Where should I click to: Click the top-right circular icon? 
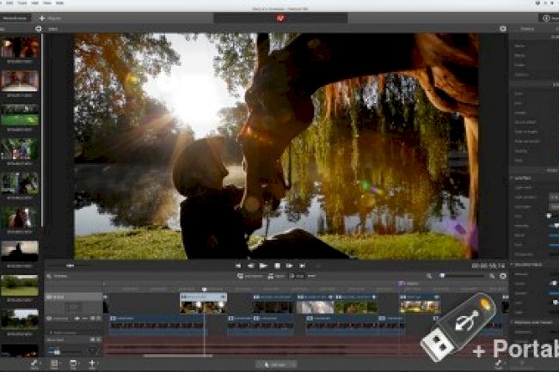(x=546, y=18)
